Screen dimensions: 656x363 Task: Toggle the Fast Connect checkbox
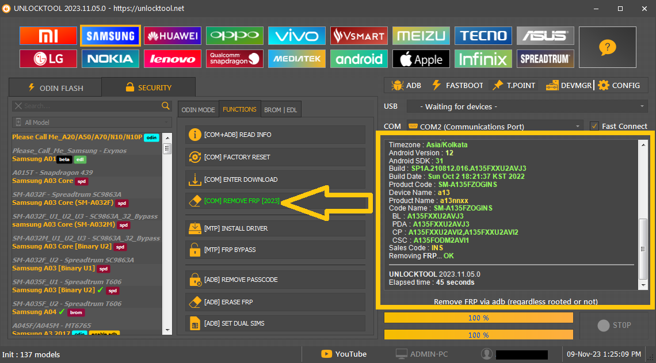click(x=594, y=126)
